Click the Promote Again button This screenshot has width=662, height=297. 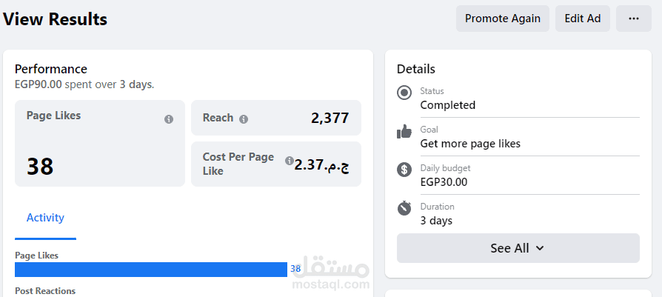502,19
